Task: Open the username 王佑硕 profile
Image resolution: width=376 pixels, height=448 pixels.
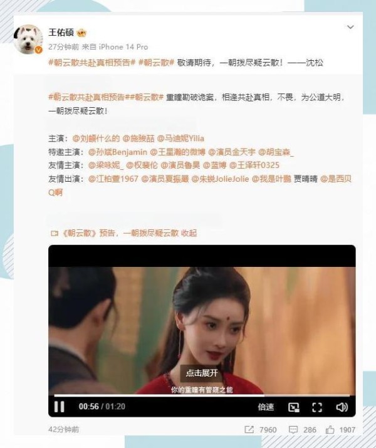Action: point(61,33)
